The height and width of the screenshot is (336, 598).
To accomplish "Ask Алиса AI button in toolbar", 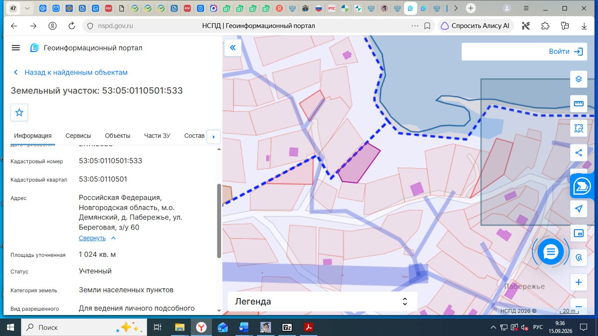I will pos(475,26).
